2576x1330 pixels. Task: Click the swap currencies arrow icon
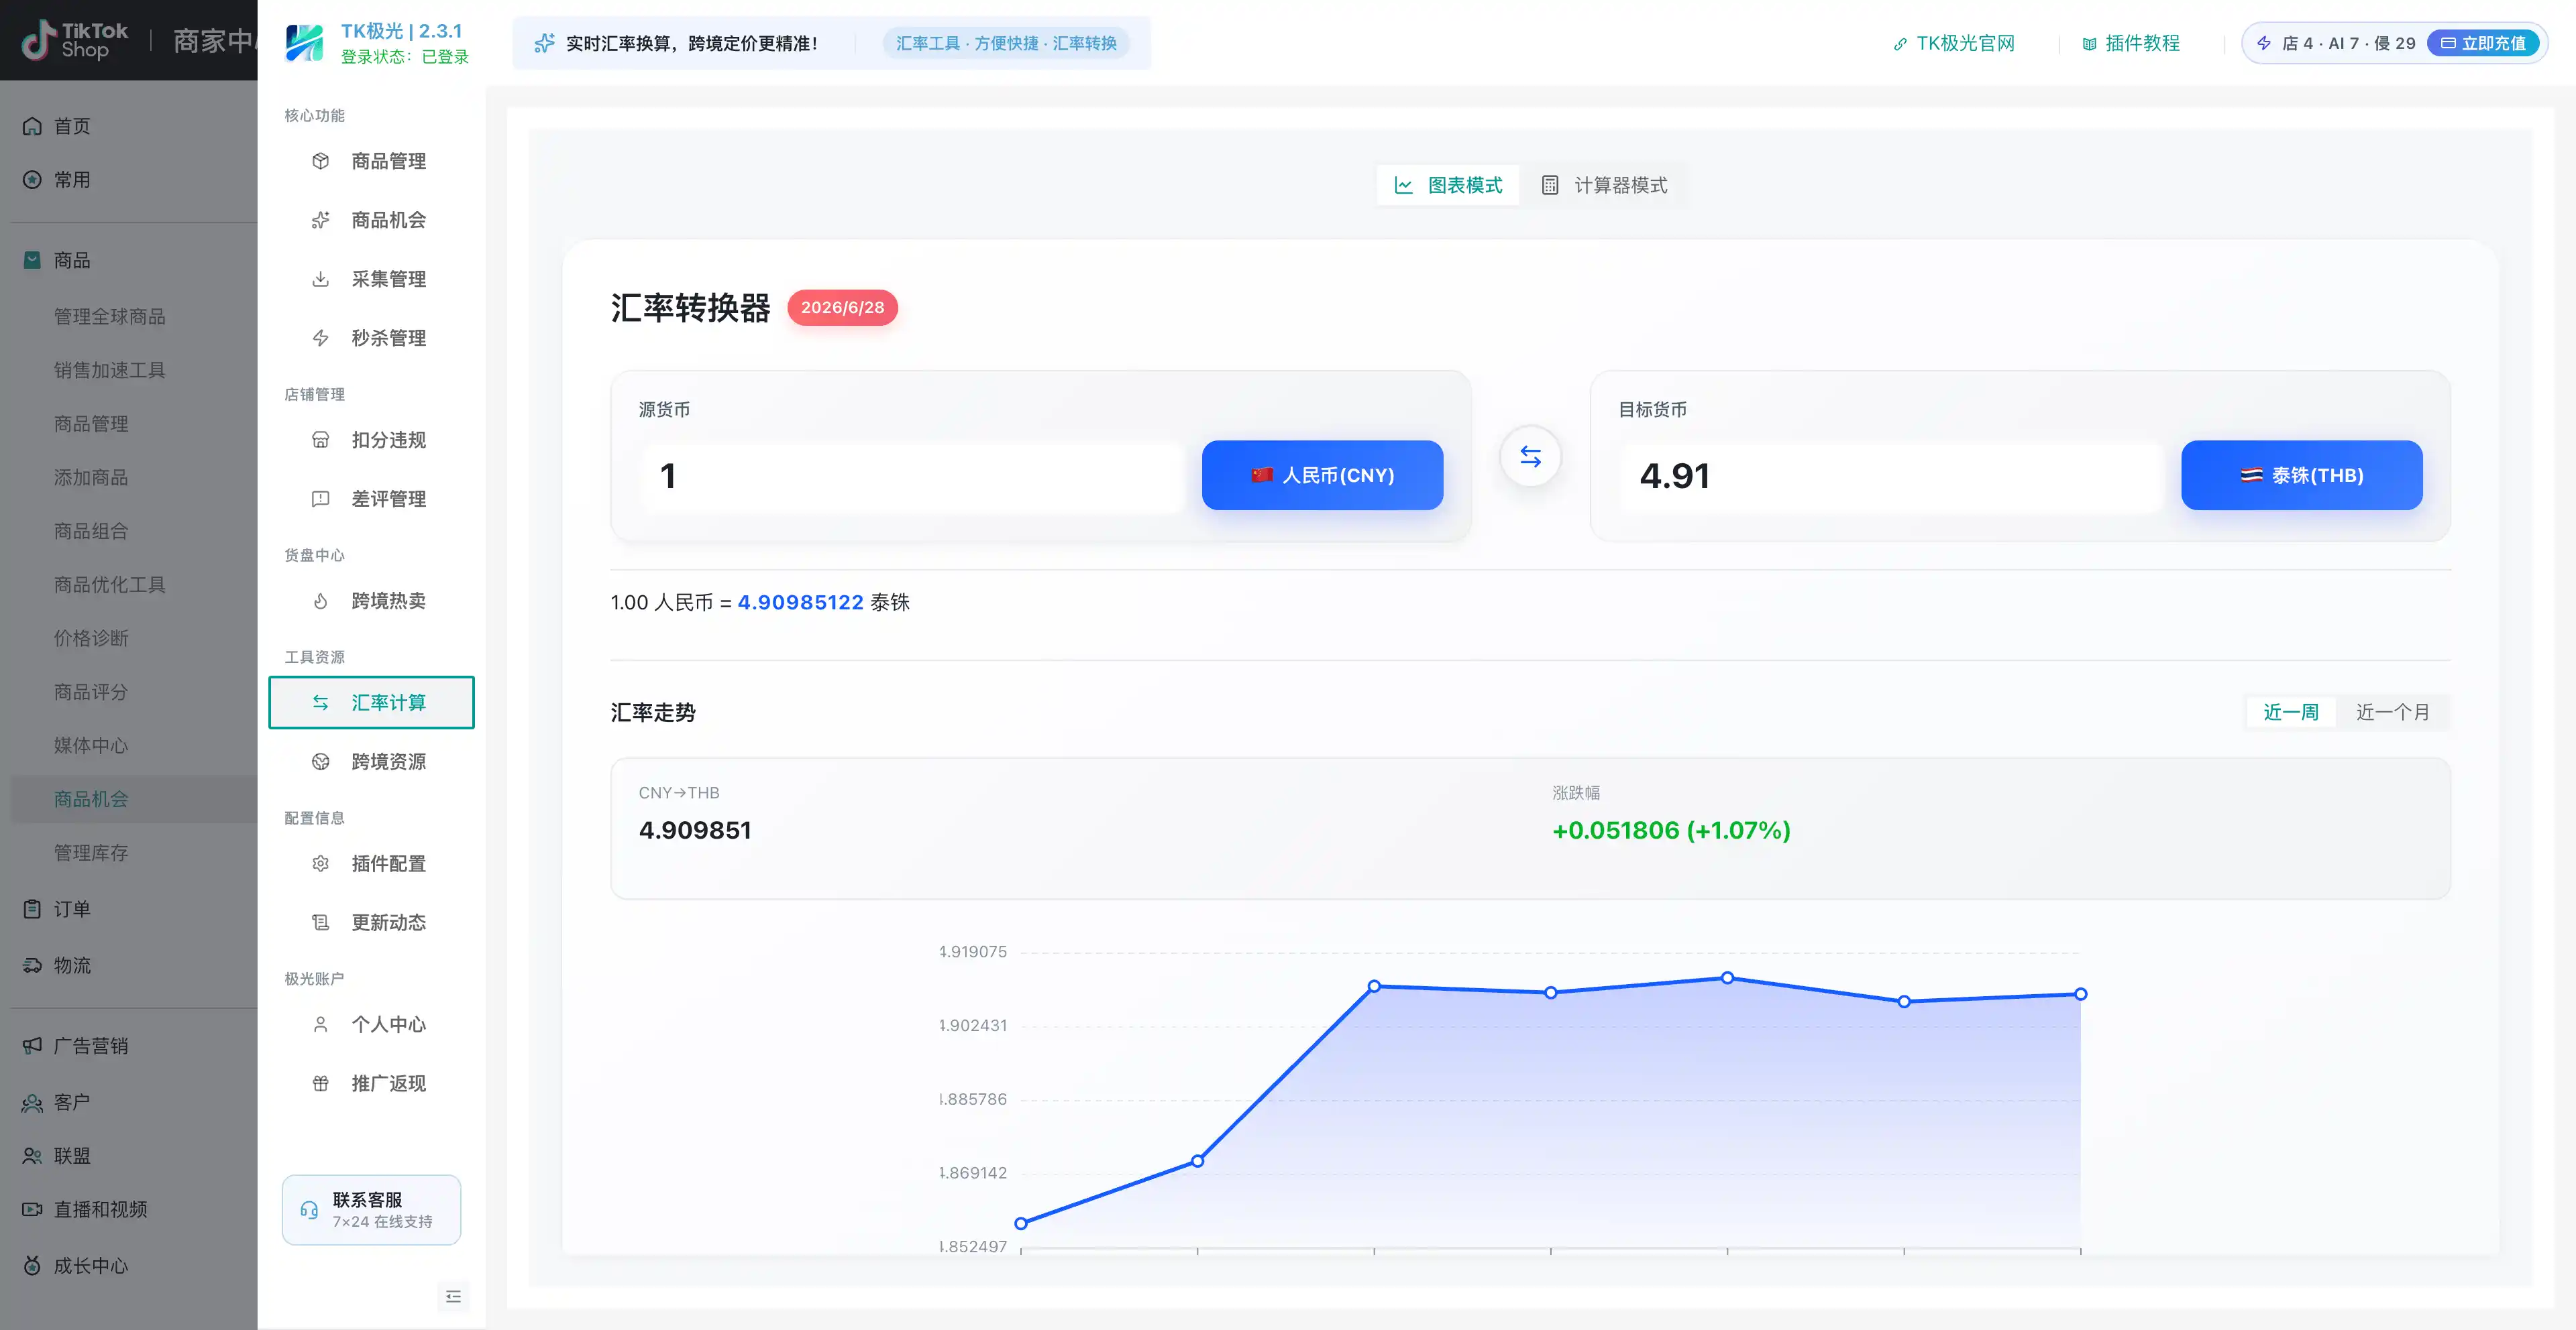tap(1530, 457)
